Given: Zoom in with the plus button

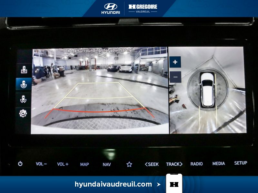Looking at the screenshot, I should pyautogui.click(x=175, y=62).
